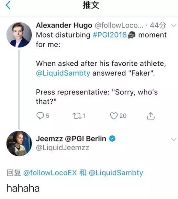Tap the @LiquidJeemzz handle
Viewport: 178px width, 199px height.
point(62,148)
